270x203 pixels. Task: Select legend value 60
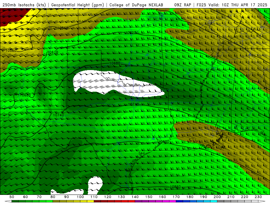(x=25, y=197)
